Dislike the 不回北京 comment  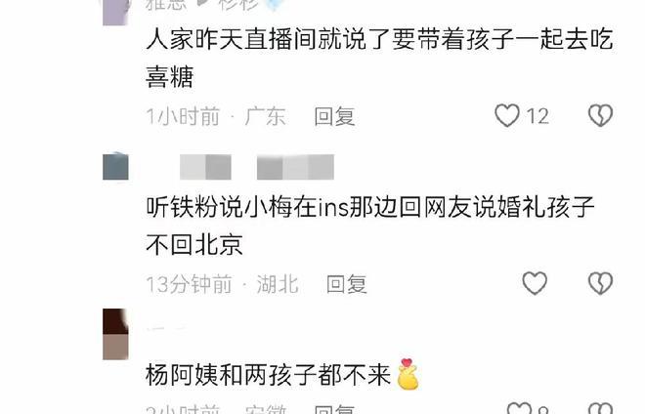(600, 283)
